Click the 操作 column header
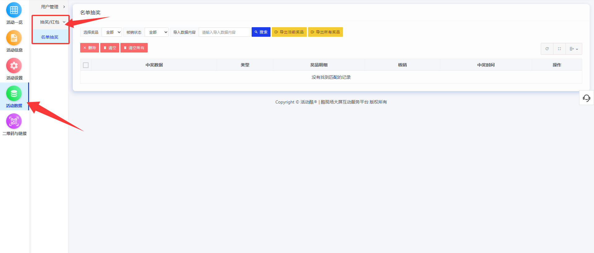The image size is (594, 253). point(557,65)
